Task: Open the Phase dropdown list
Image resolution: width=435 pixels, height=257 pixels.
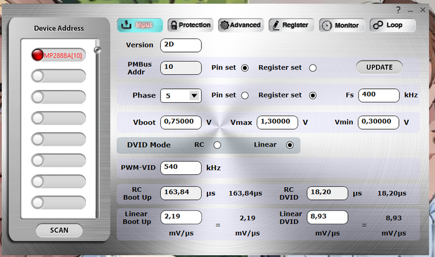Action: click(x=194, y=96)
